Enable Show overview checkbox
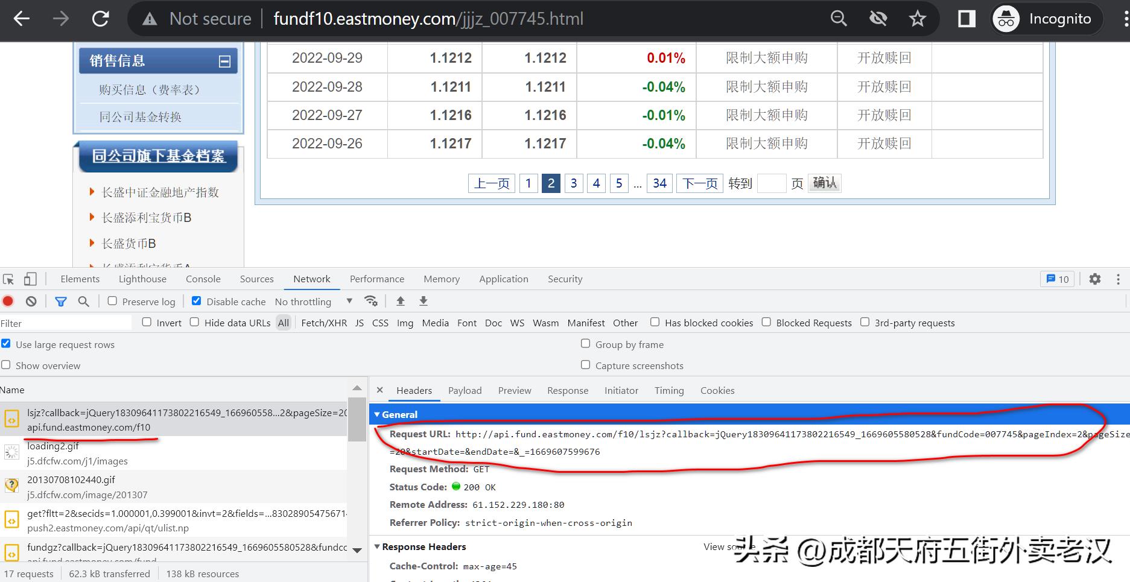Image resolution: width=1130 pixels, height=582 pixels. point(6,365)
